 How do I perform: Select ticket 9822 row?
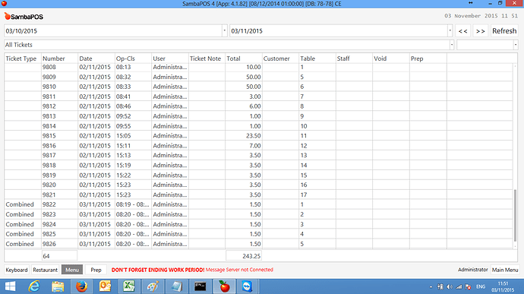[x=259, y=204]
